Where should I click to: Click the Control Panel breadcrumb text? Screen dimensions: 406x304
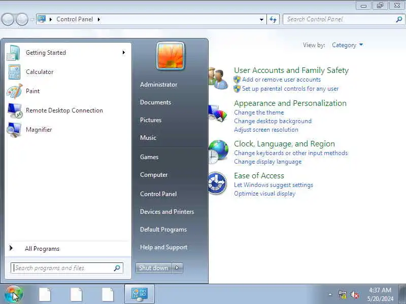click(75, 19)
